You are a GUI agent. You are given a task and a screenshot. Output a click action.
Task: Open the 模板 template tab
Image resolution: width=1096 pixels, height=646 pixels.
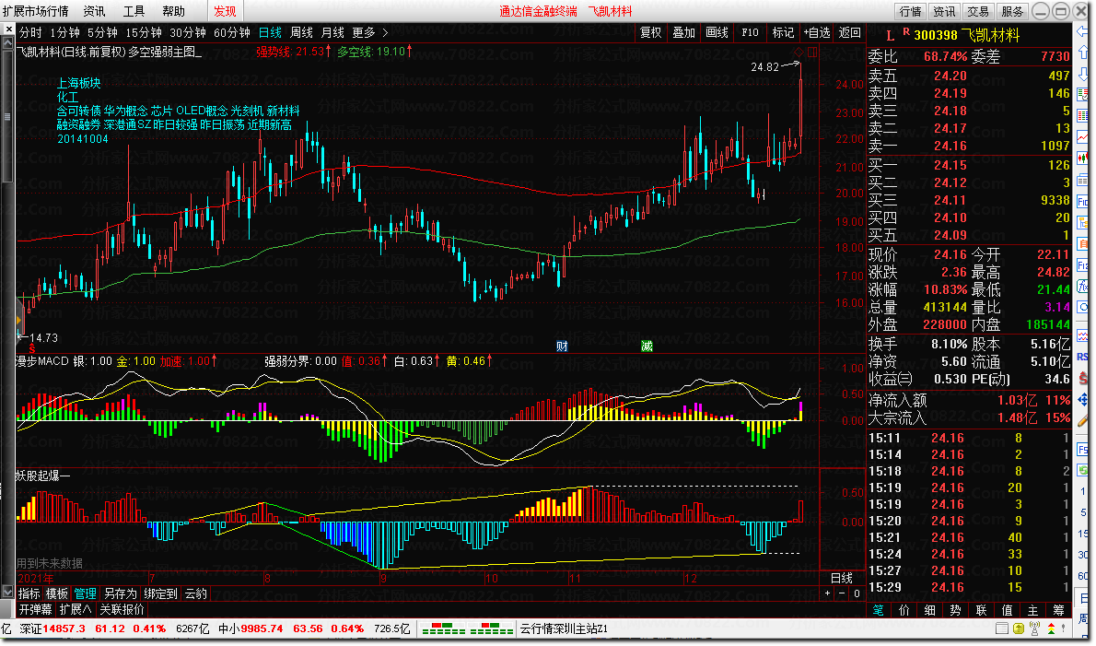[x=57, y=593]
